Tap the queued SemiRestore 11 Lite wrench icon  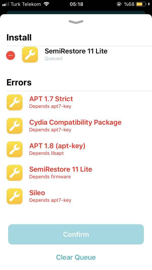click(x=30, y=55)
